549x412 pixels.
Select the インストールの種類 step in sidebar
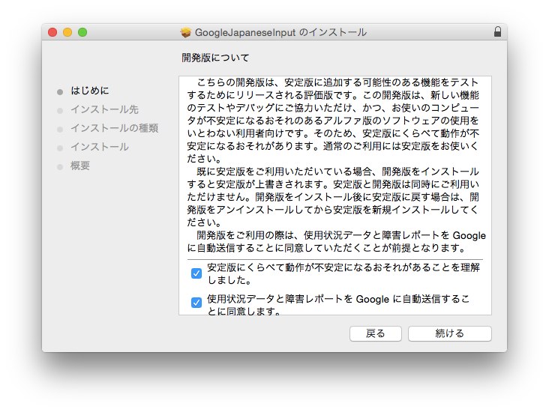coord(114,128)
